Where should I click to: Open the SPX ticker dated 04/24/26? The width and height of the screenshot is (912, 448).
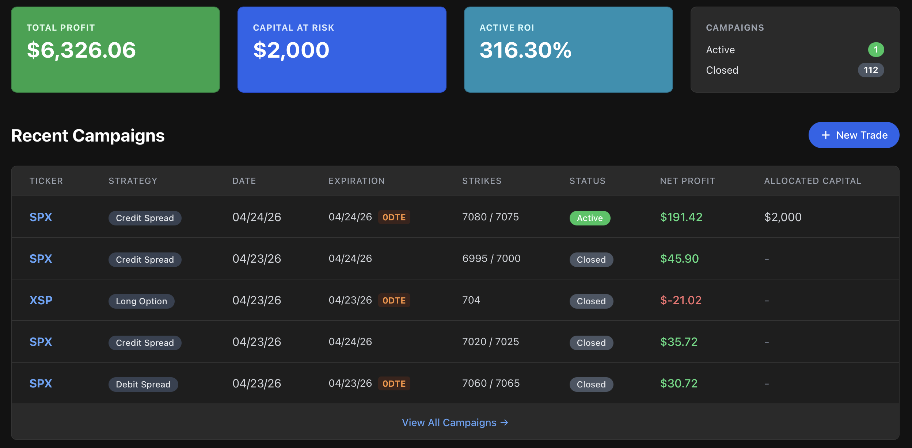pyautogui.click(x=41, y=217)
